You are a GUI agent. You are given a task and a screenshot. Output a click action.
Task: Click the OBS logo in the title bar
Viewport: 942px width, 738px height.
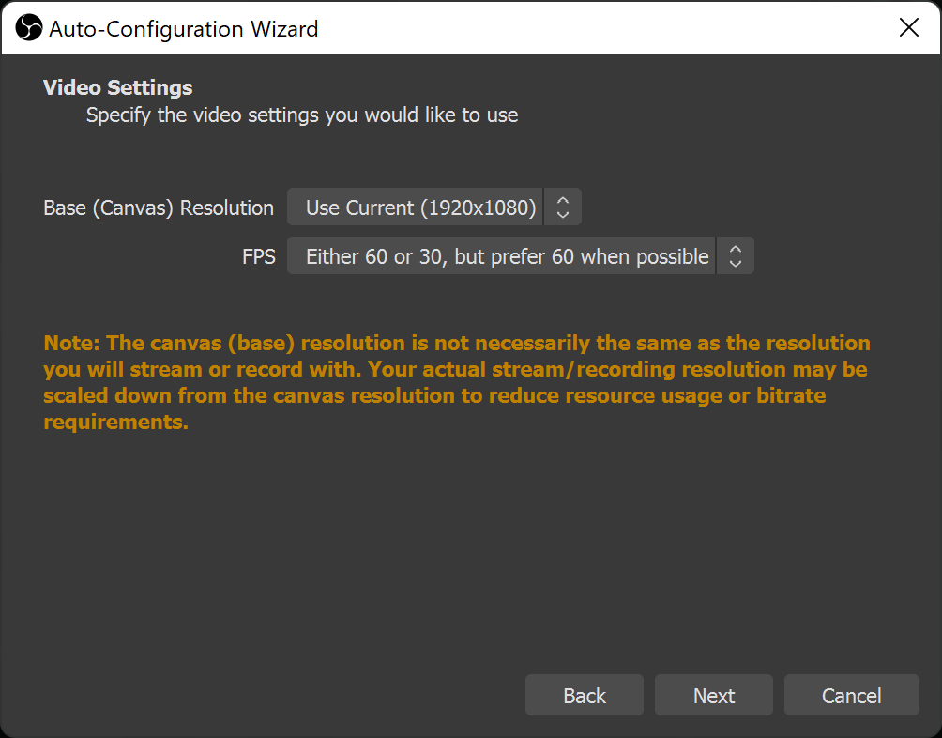(29, 28)
